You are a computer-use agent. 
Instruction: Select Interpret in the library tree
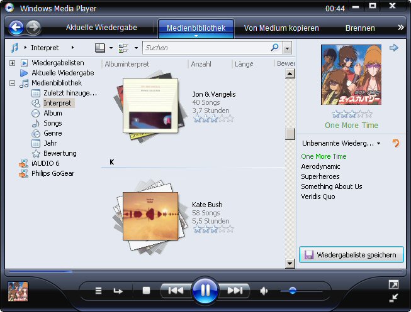click(x=57, y=103)
